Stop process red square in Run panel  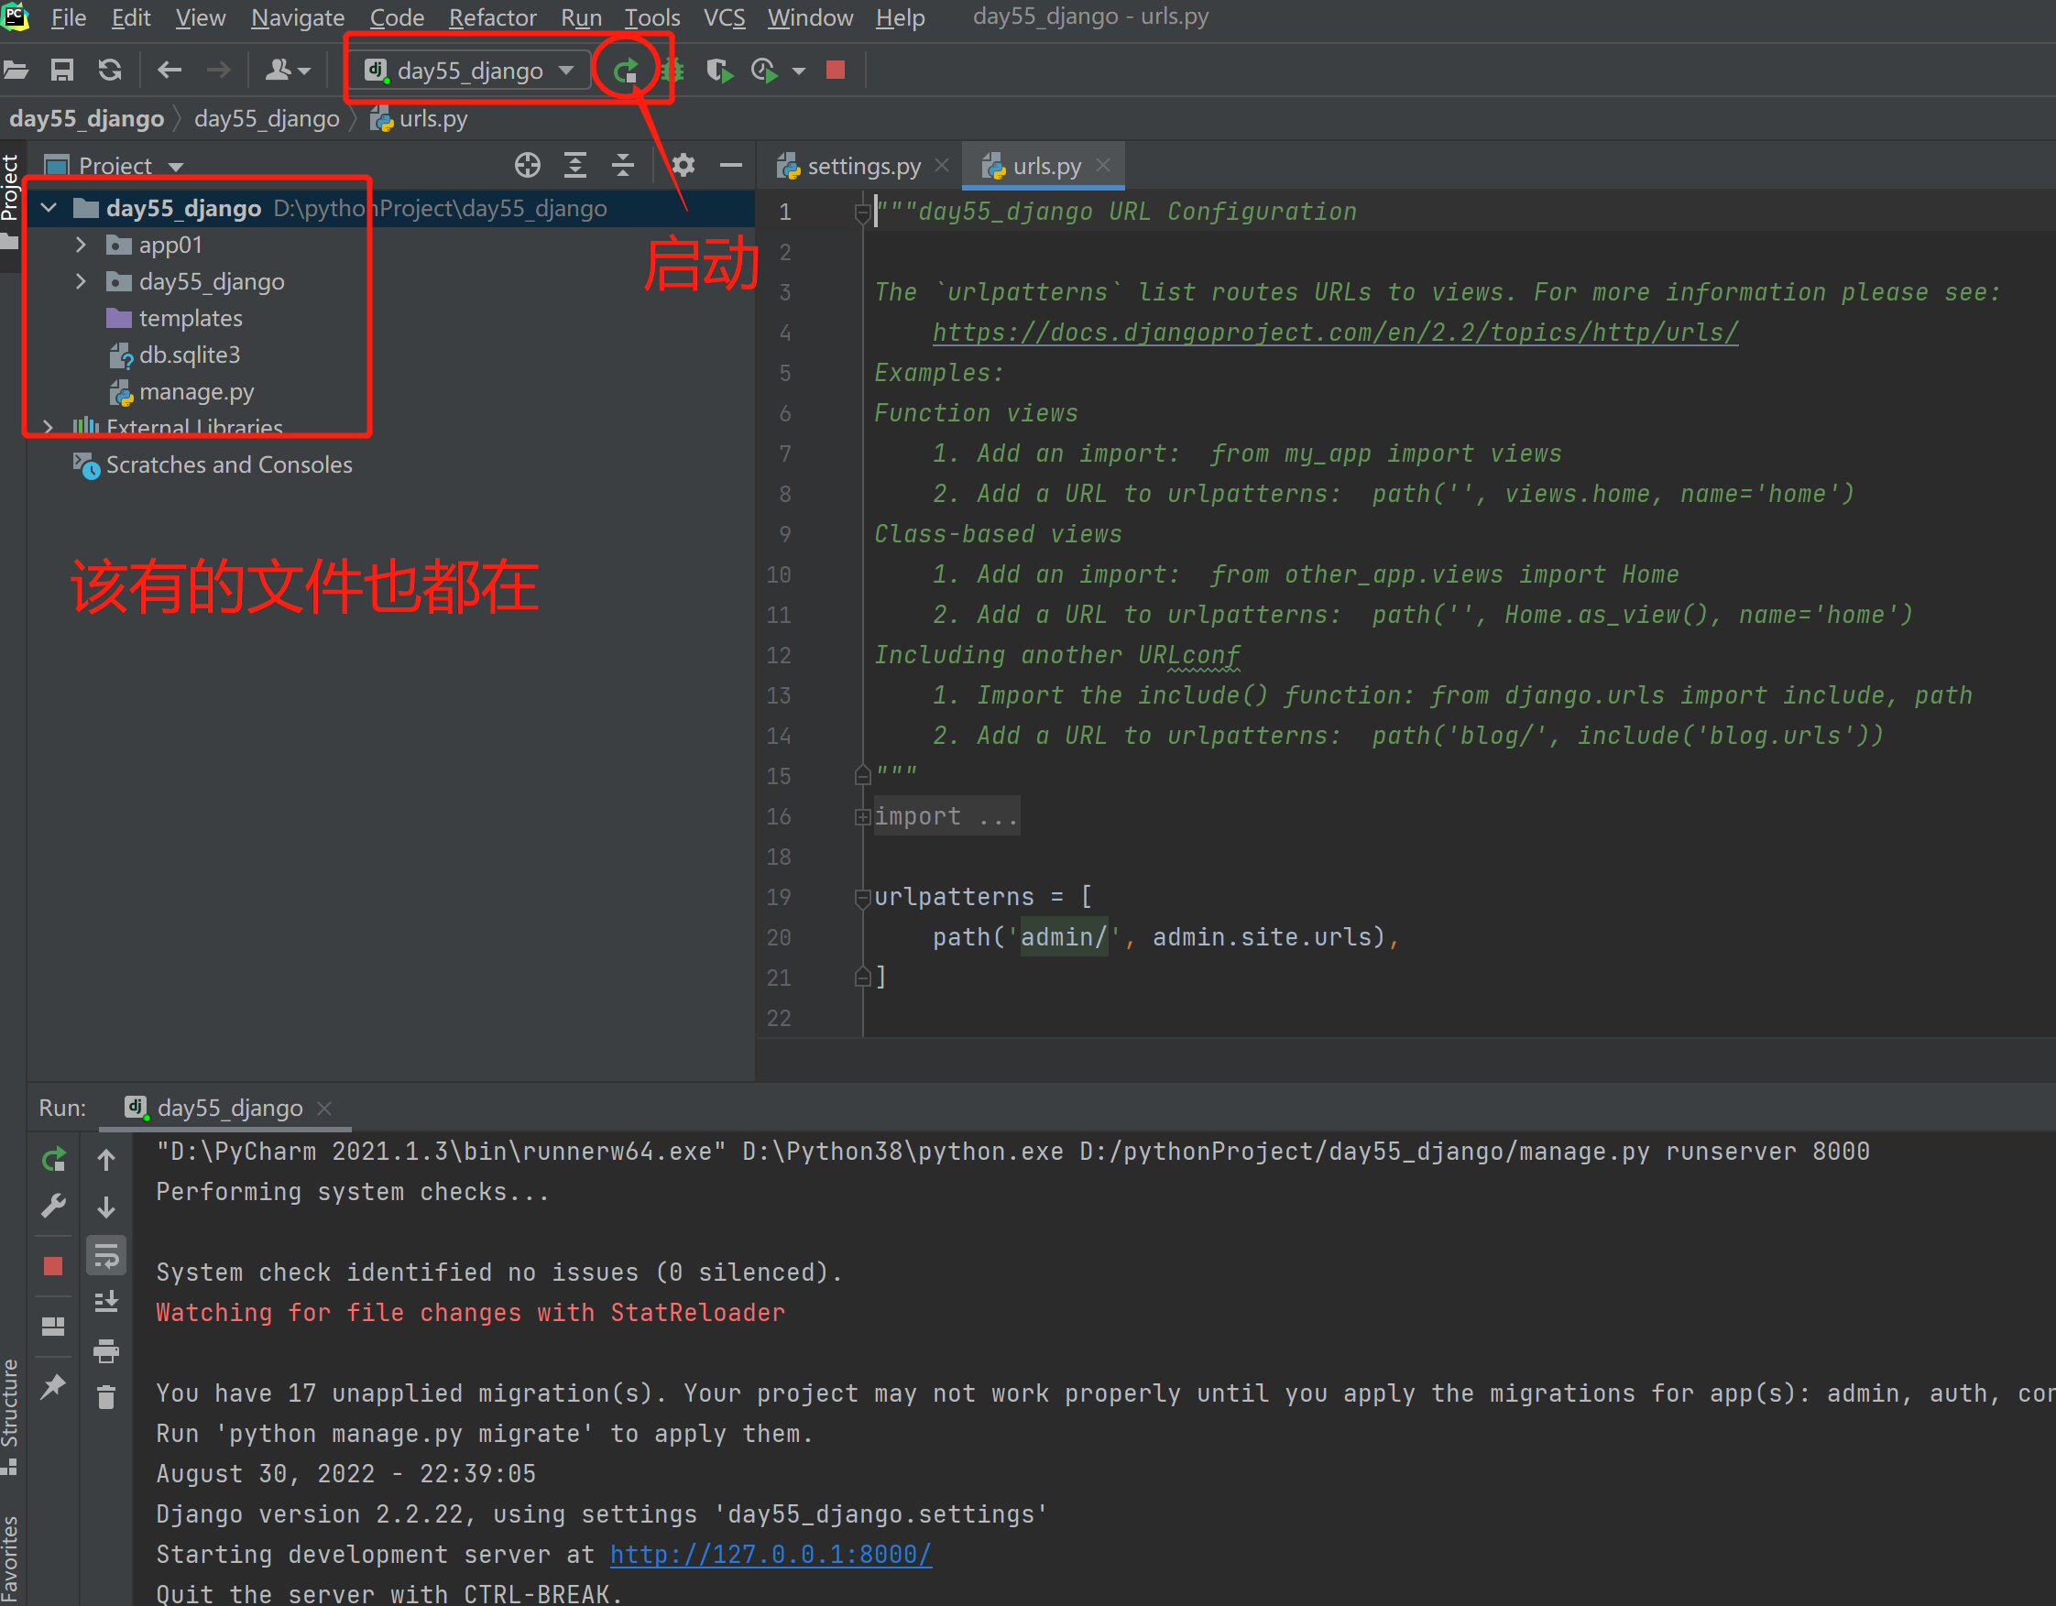pos(53,1266)
